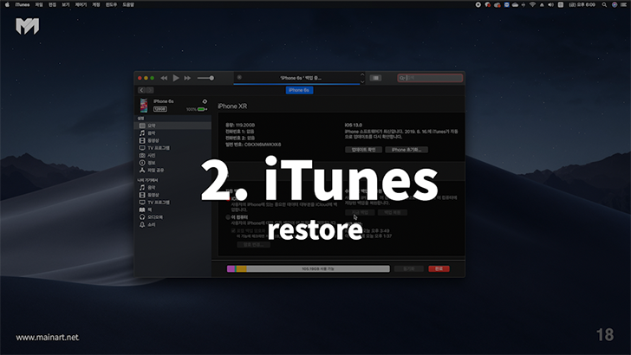631x355 pixels.
Task: Click the back navigation arrow
Action: click(141, 90)
